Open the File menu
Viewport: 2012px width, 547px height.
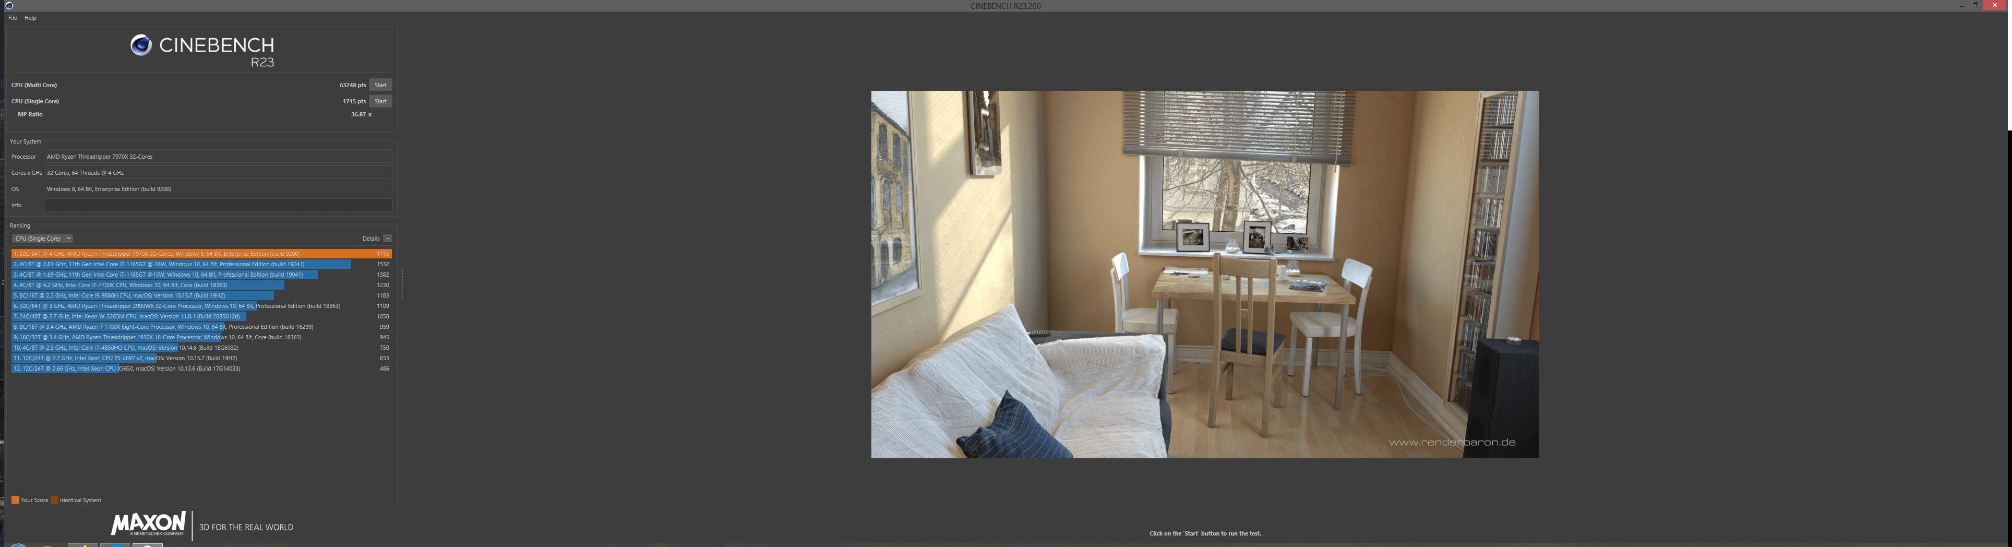(13, 18)
